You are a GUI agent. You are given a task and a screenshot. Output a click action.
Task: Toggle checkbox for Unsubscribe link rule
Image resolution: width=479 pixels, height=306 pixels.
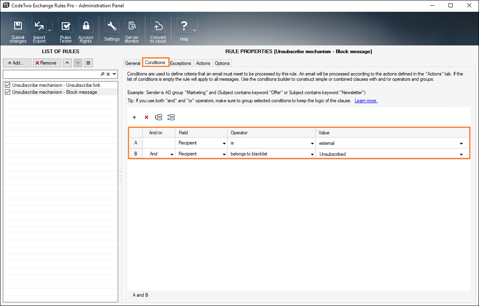(8, 85)
